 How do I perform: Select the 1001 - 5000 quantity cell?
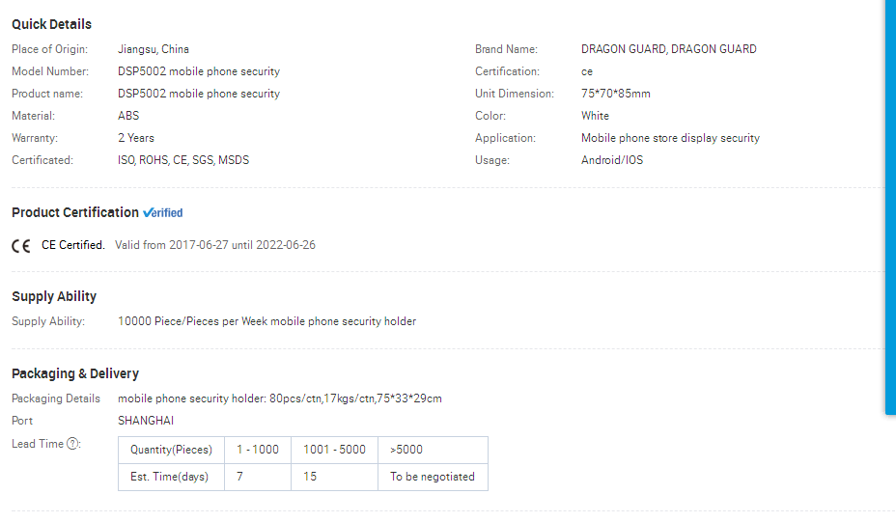point(334,450)
